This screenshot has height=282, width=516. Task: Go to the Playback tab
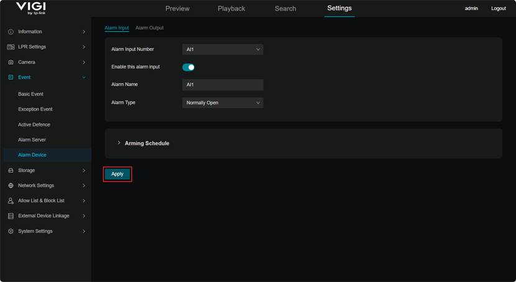231,9
